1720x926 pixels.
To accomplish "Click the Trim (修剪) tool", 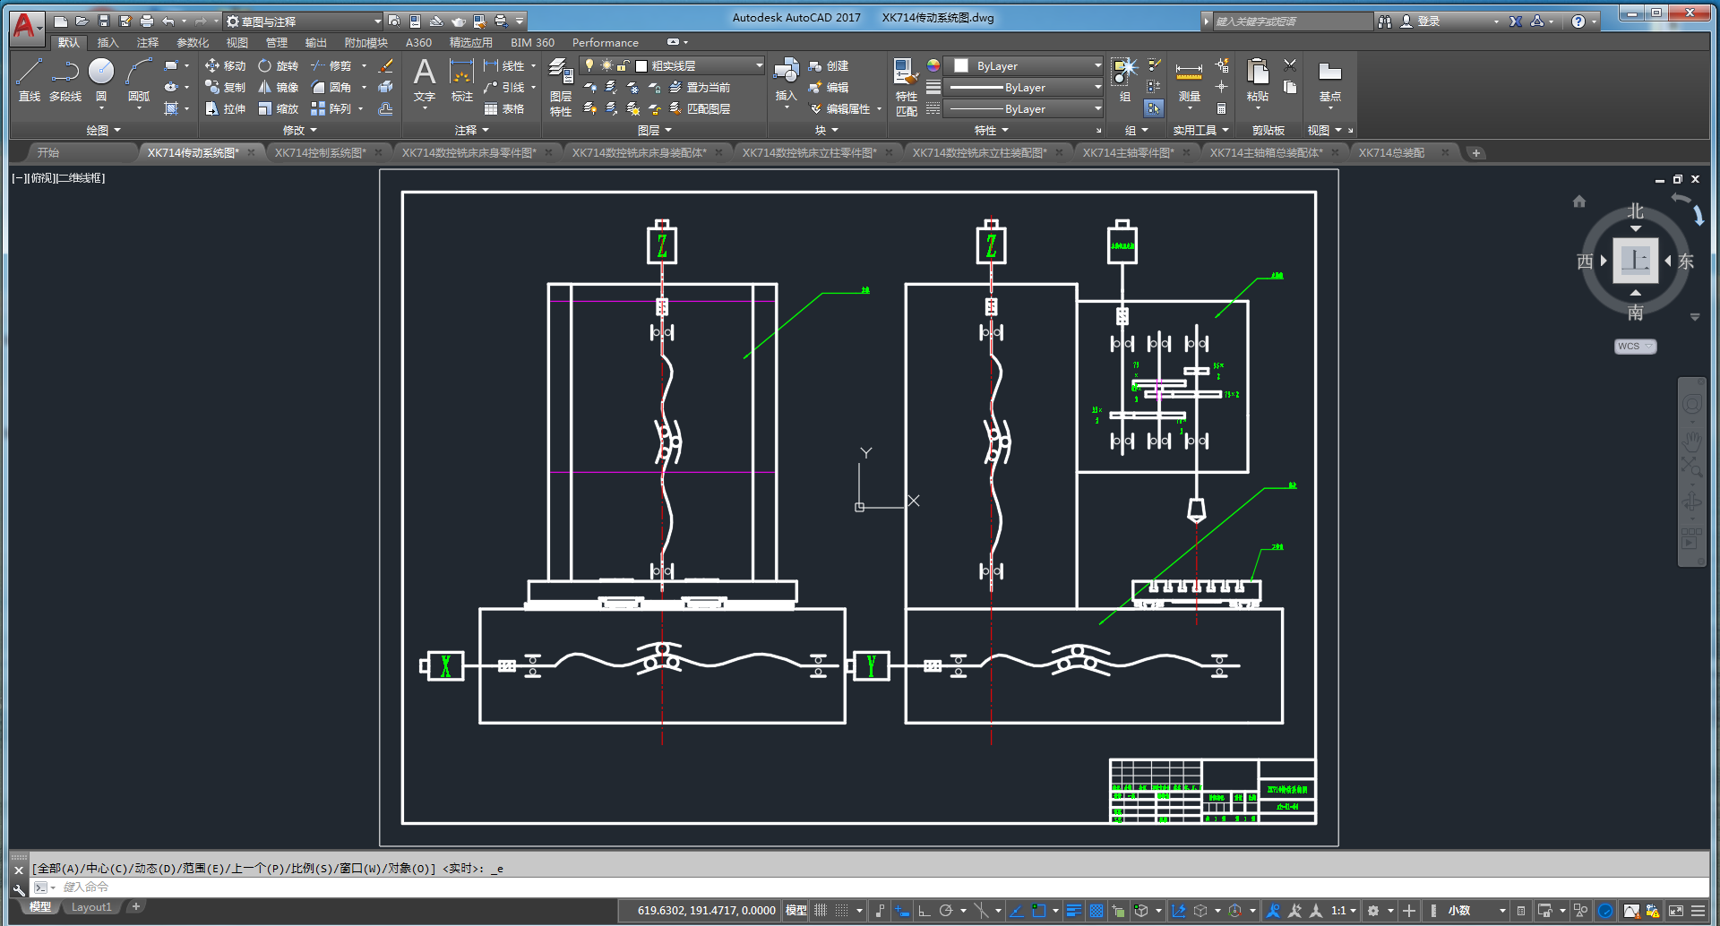I will 331,66.
